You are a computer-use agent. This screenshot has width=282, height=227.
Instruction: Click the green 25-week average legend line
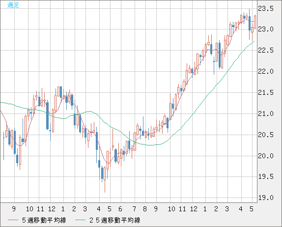coord(80,220)
